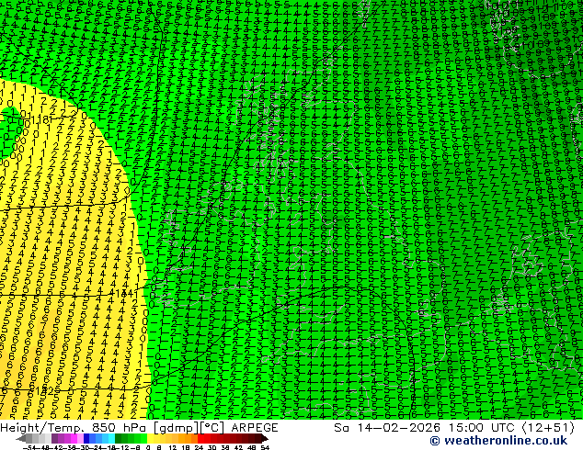Click the 'ARPEGE' model name
This screenshot has width=583, height=450.
click(255, 428)
